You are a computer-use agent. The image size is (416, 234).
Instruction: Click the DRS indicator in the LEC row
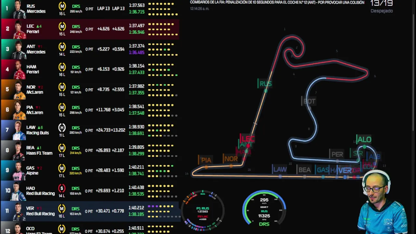tap(76, 27)
